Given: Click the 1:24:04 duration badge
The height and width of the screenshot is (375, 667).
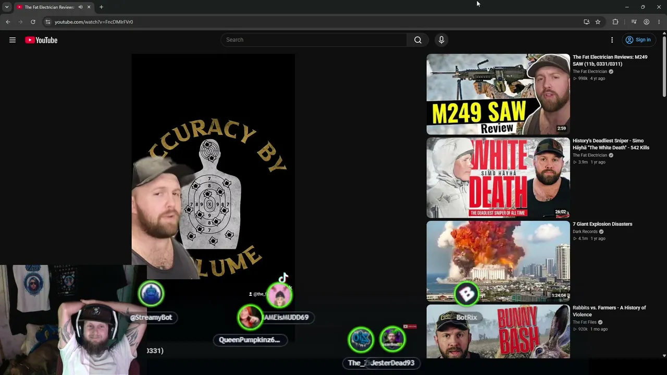Looking at the screenshot, I should pos(559,295).
